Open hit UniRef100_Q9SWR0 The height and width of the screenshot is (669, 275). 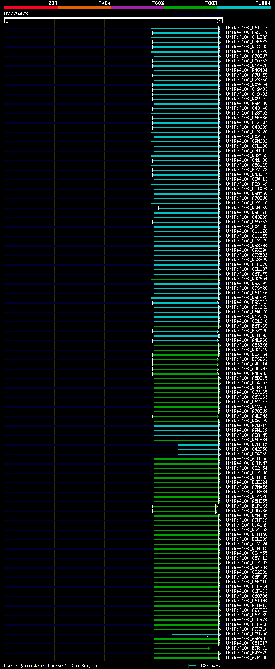247,132
